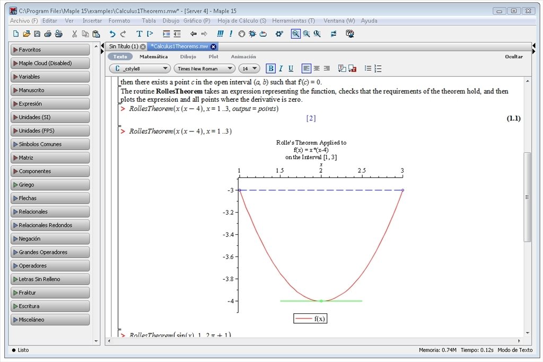This screenshot has width=543, height=362.
Task: Undo the last action
Action: coord(112,33)
